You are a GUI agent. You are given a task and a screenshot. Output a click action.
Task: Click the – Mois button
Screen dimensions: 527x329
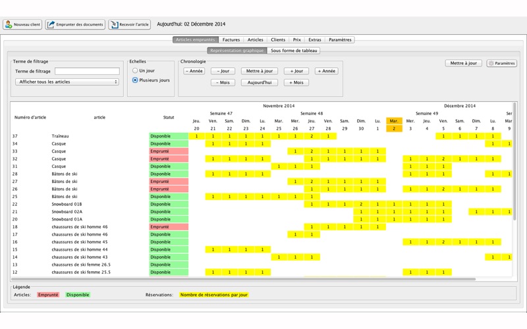tap(223, 82)
